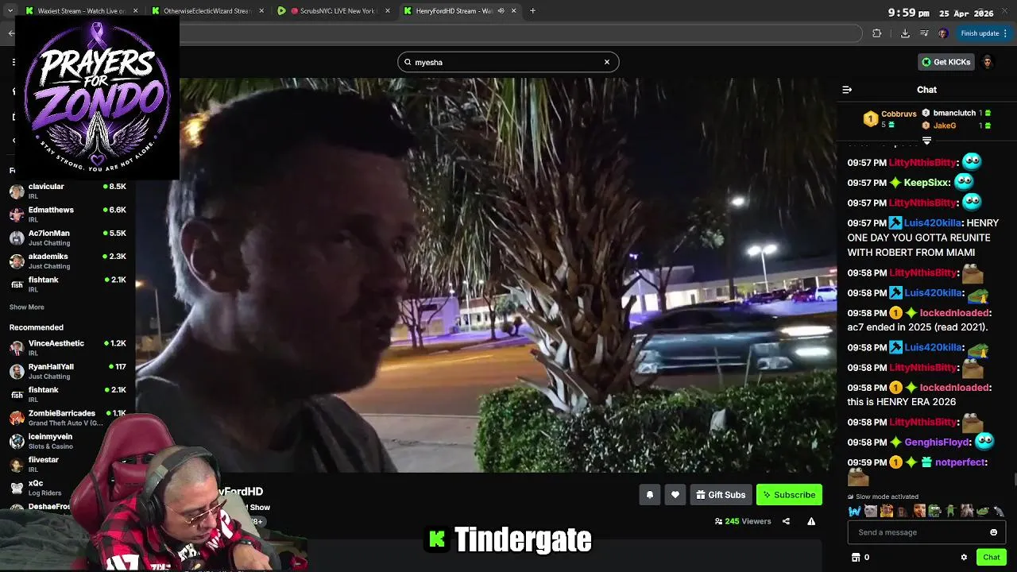Open the Edmatthews channel in the sidebar

click(x=68, y=214)
